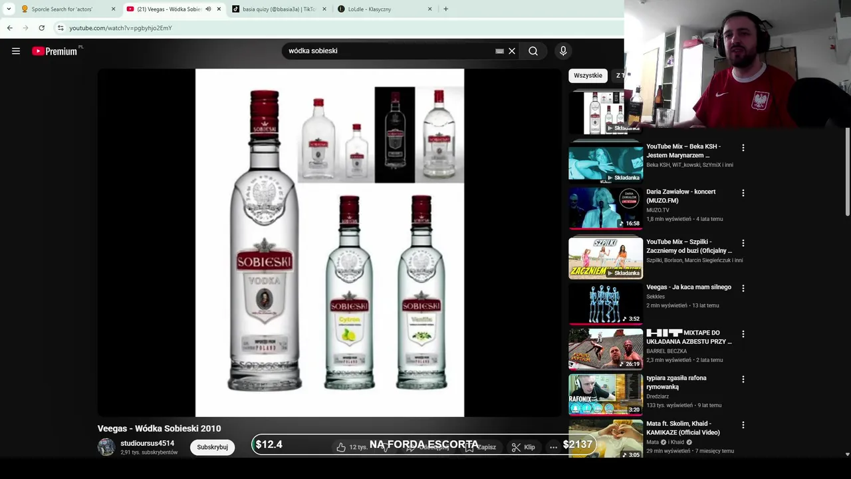Open options for Szpilki mix

pos(743,243)
